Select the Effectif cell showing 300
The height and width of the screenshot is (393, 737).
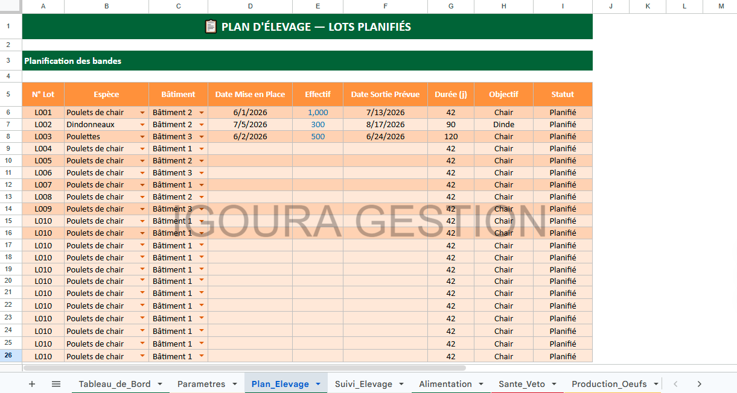coord(318,125)
